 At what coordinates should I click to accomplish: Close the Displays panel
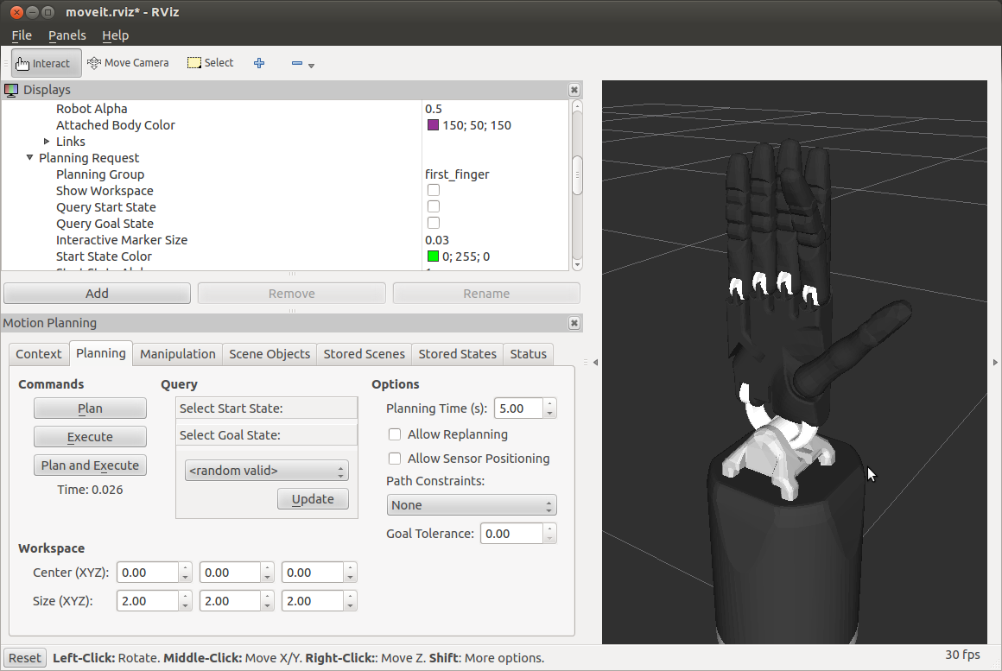tap(574, 90)
